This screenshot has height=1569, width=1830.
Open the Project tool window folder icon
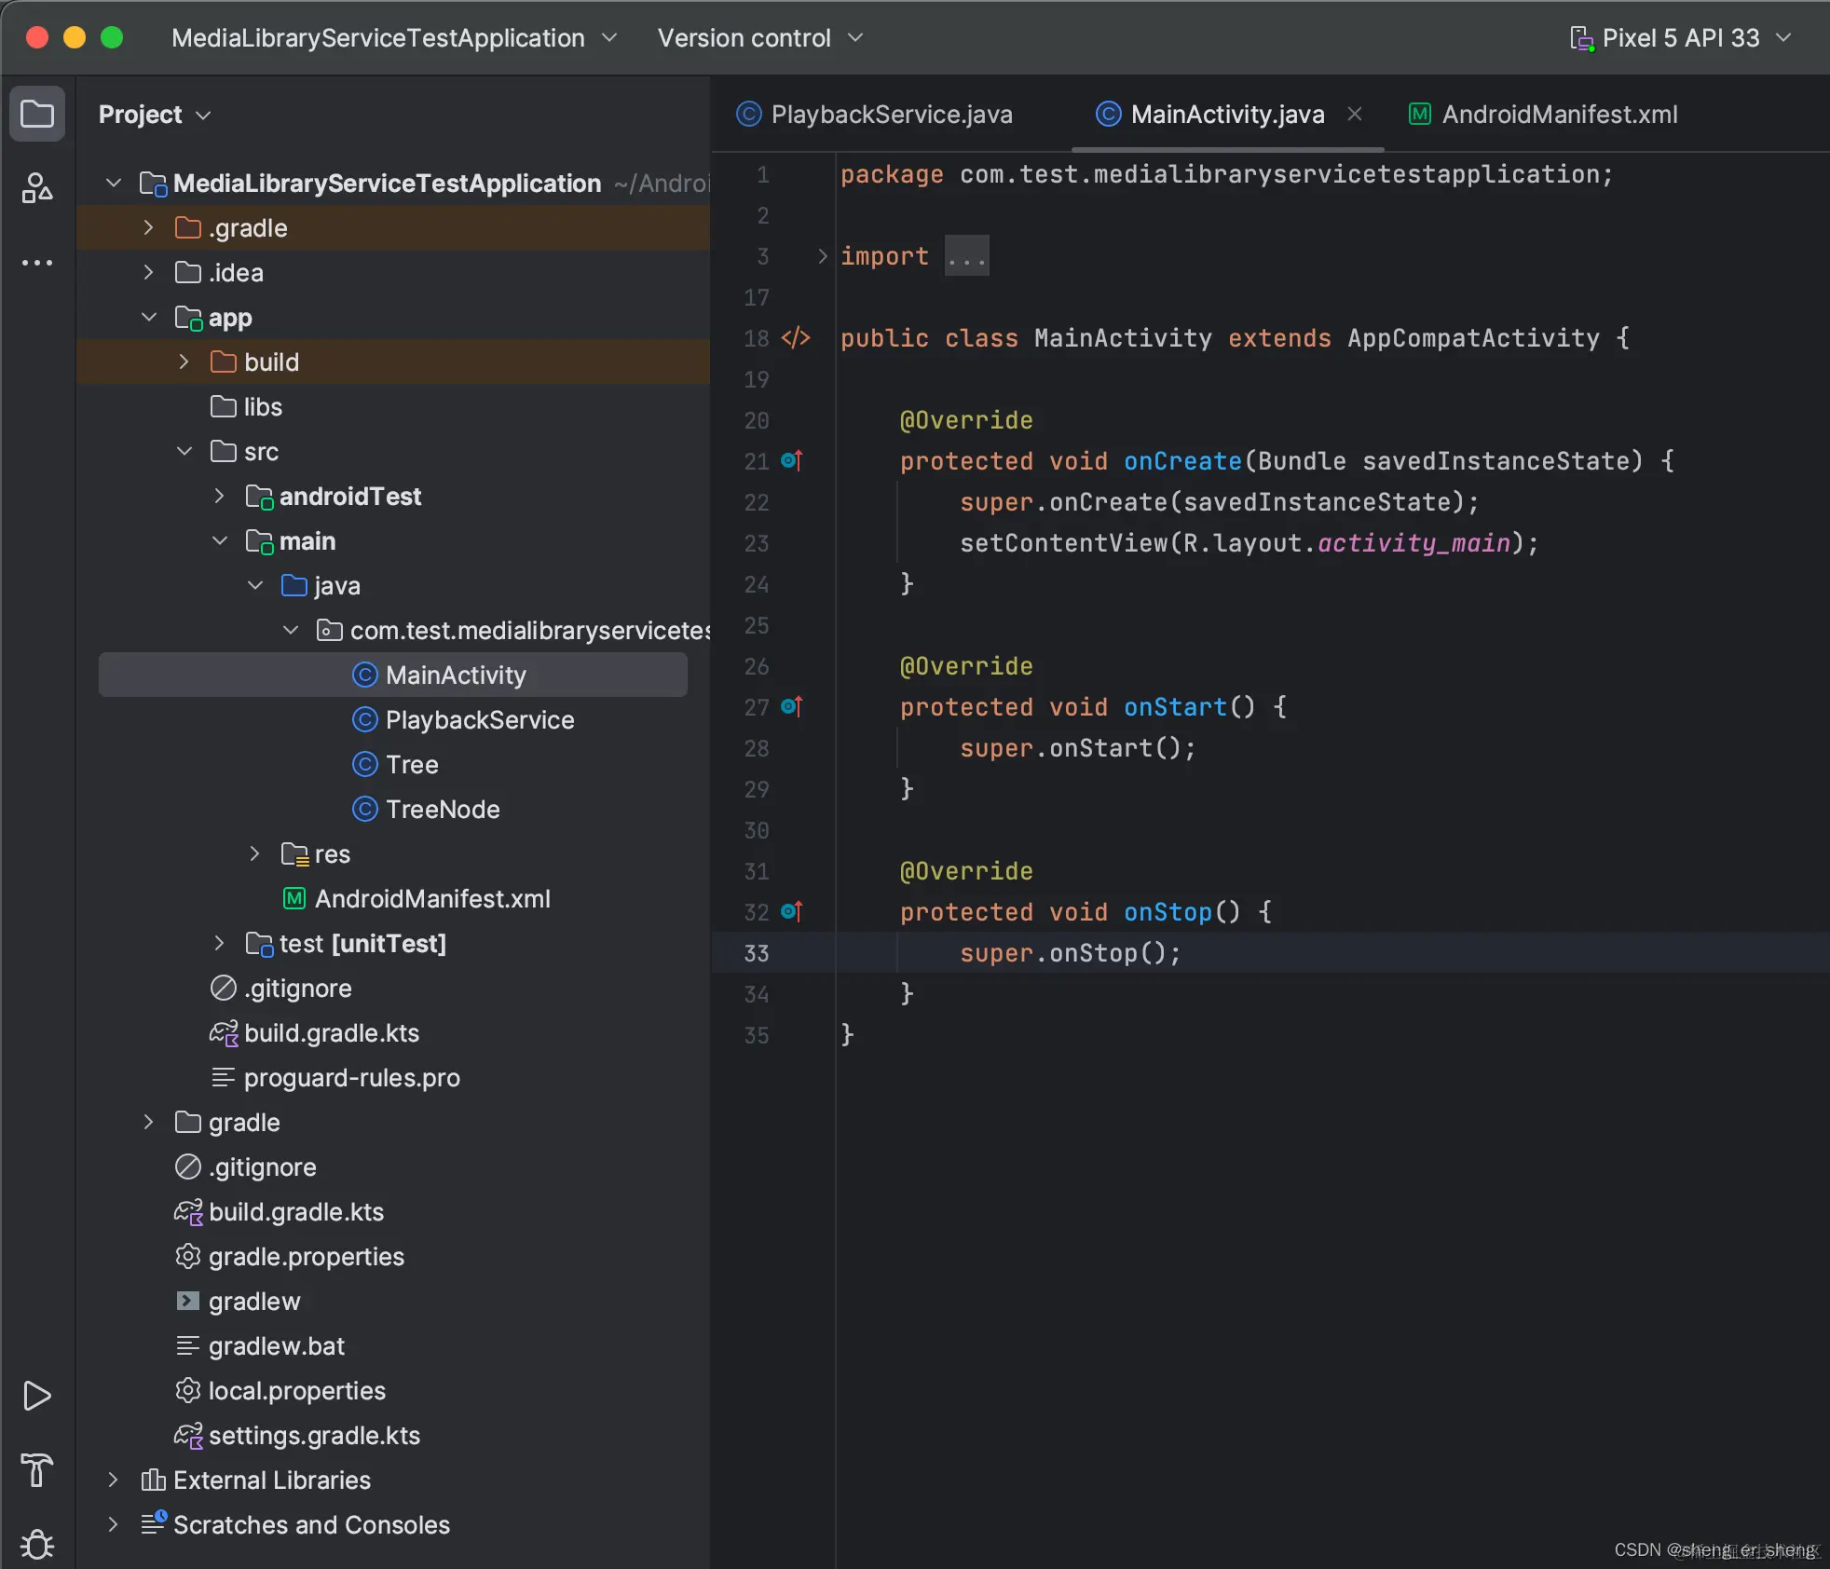pos(37,115)
